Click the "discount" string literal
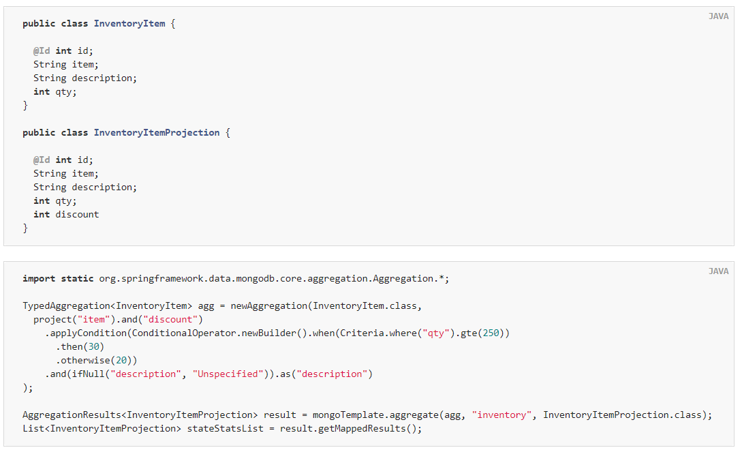This screenshot has width=742, height=450. point(170,319)
